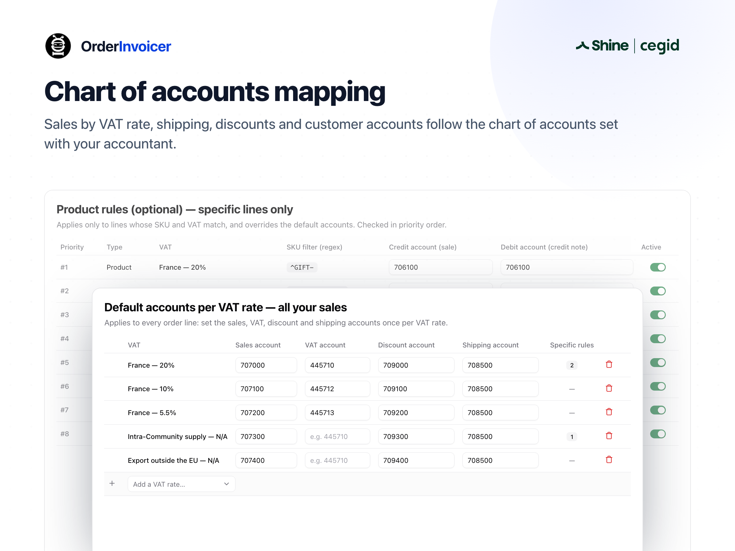This screenshot has width=735, height=551.
Task: Click the VAT account column header
Action: click(325, 345)
